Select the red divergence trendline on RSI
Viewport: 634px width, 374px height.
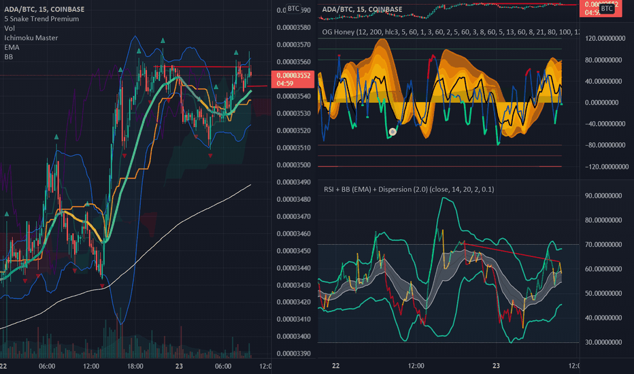512,253
